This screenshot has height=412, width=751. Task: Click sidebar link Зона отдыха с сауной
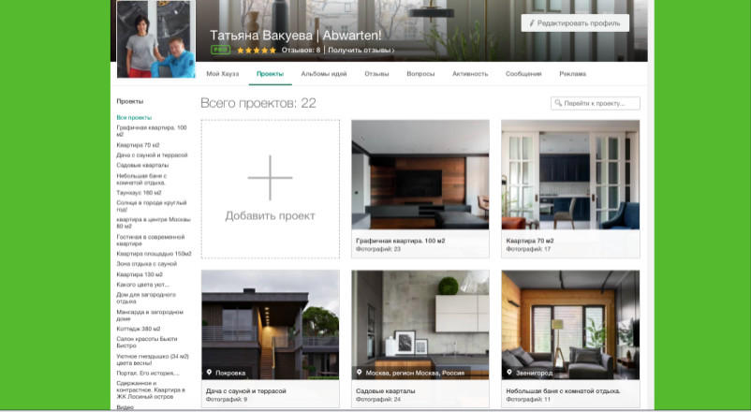coord(147,264)
